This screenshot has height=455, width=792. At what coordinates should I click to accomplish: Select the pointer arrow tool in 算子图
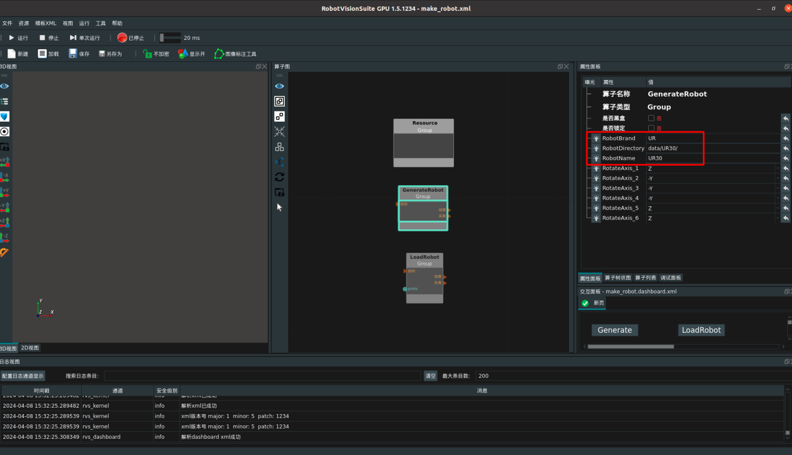point(279,207)
